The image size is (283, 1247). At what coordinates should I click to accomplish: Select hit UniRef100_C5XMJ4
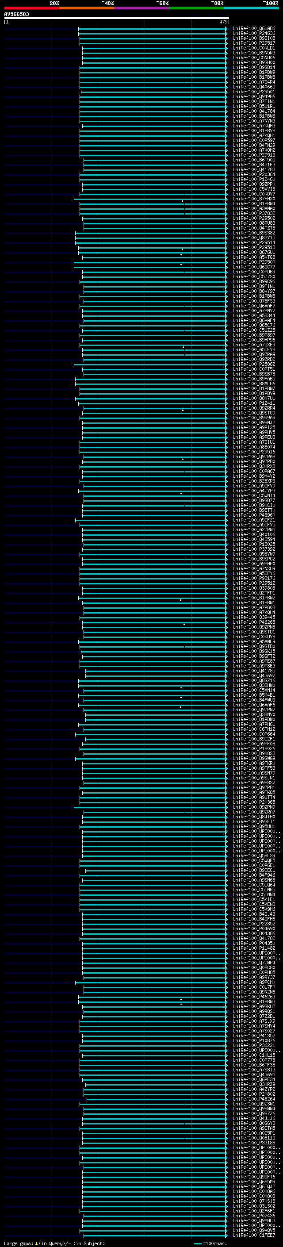pyautogui.click(x=254, y=691)
